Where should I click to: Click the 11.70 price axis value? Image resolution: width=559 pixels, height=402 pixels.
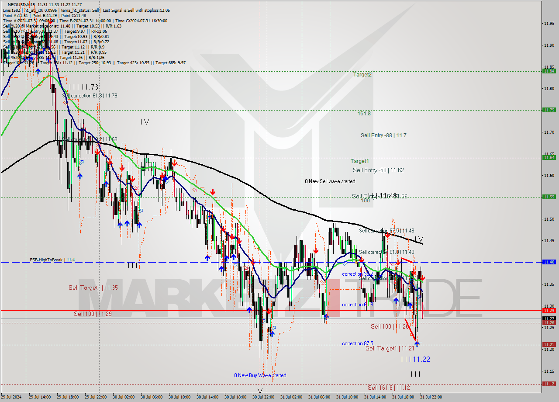coord(549,132)
